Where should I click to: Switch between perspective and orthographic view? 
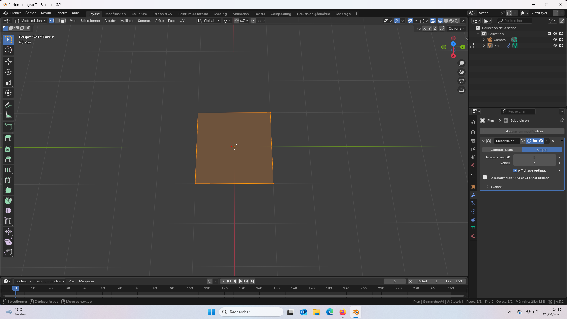pyautogui.click(x=462, y=90)
